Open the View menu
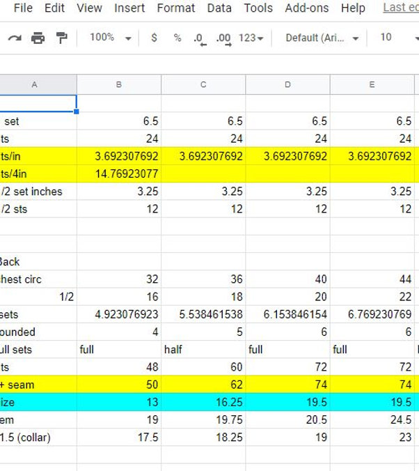 coord(90,8)
